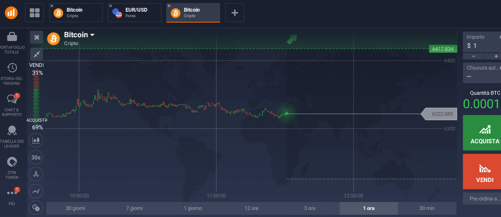
Task: Click the collapse arrows icon below chart X
Action: 37,55
